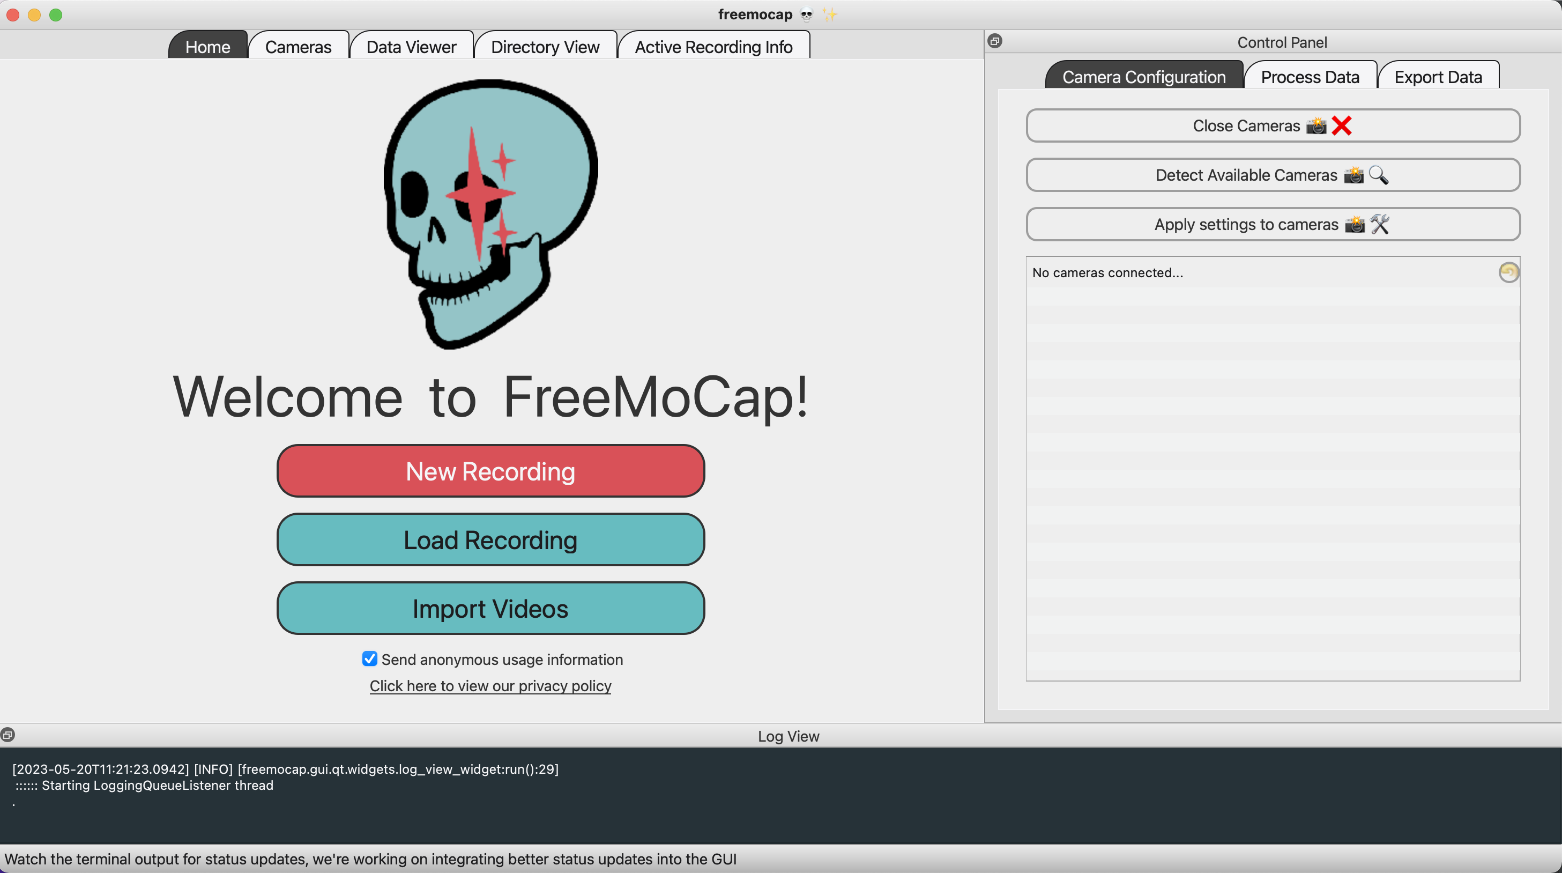Viewport: 1562px width, 873px height.
Task: Start a New Recording
Action: (x=490, y=471)
